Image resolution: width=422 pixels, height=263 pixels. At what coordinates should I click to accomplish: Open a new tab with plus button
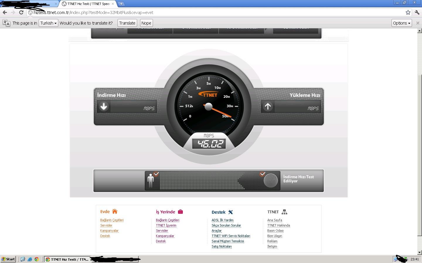[x=121, y=4]
